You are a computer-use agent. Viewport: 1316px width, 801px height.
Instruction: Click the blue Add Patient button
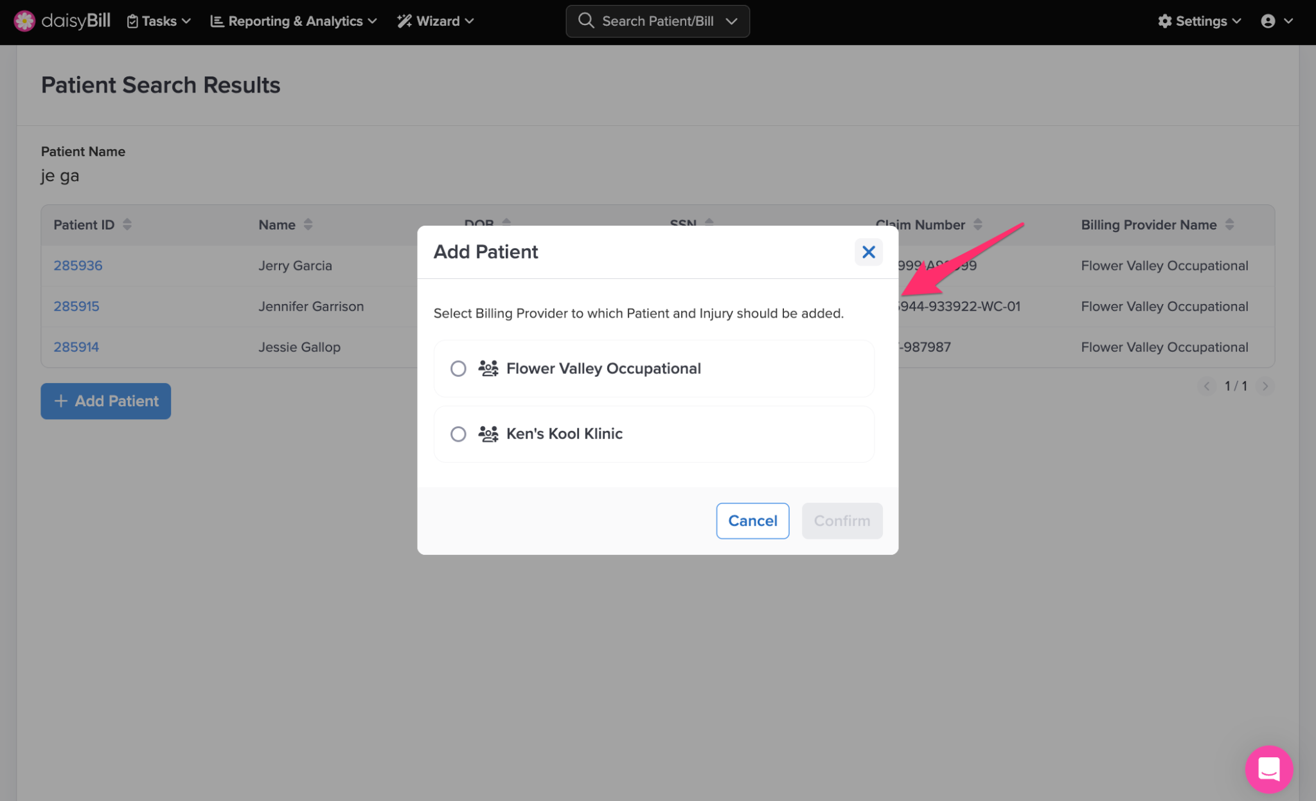click(x=106, y=401)
